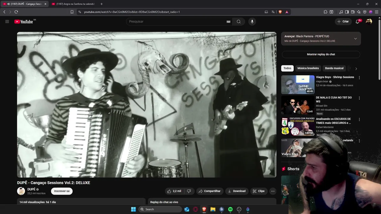Reload the page in browser toolbar

point(16,12)
